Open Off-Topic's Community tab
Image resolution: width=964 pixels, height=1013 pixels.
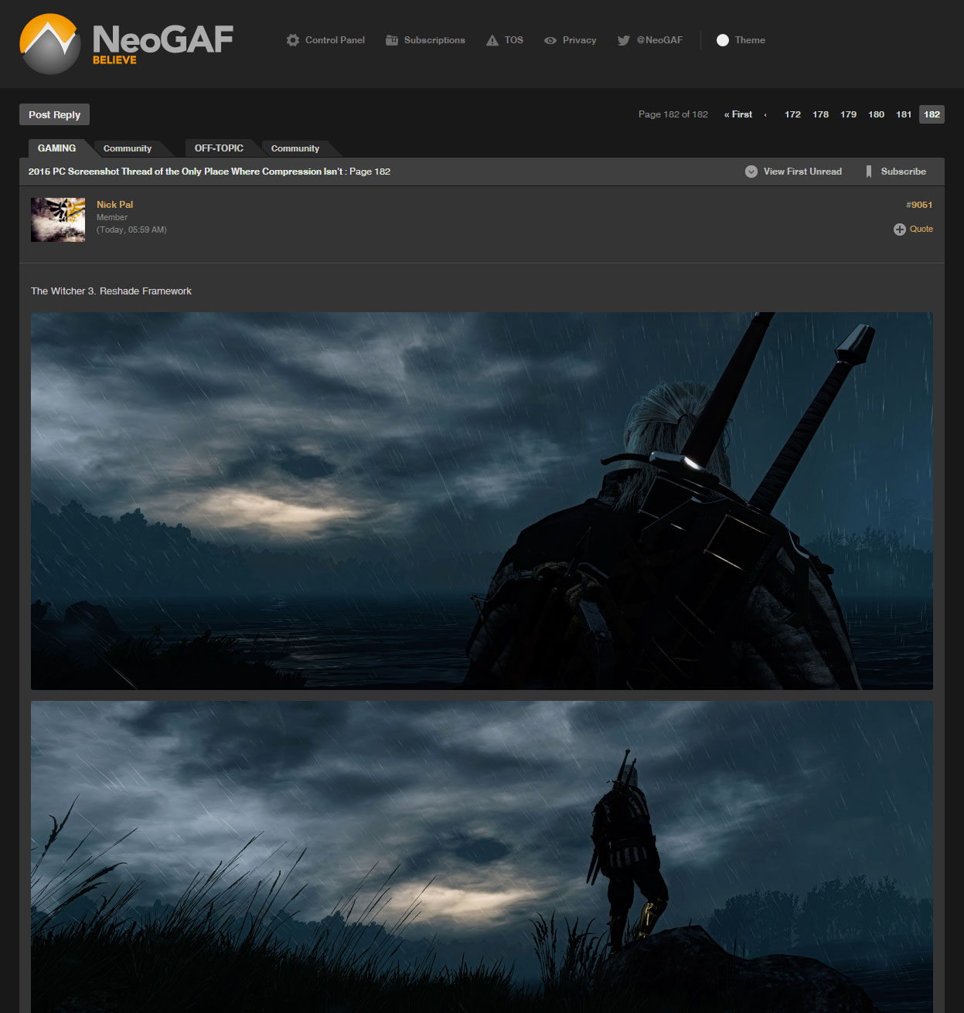tap(295, 148)
